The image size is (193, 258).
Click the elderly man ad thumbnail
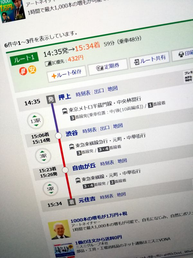(x=60, y=230)
